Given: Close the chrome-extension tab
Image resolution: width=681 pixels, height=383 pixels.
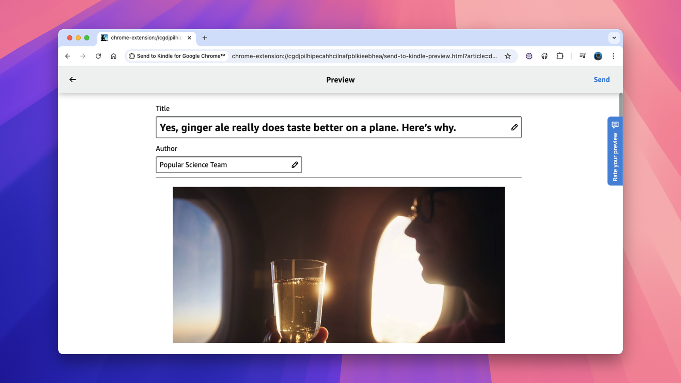Looking at the screenshot, I should click(189, 38).
